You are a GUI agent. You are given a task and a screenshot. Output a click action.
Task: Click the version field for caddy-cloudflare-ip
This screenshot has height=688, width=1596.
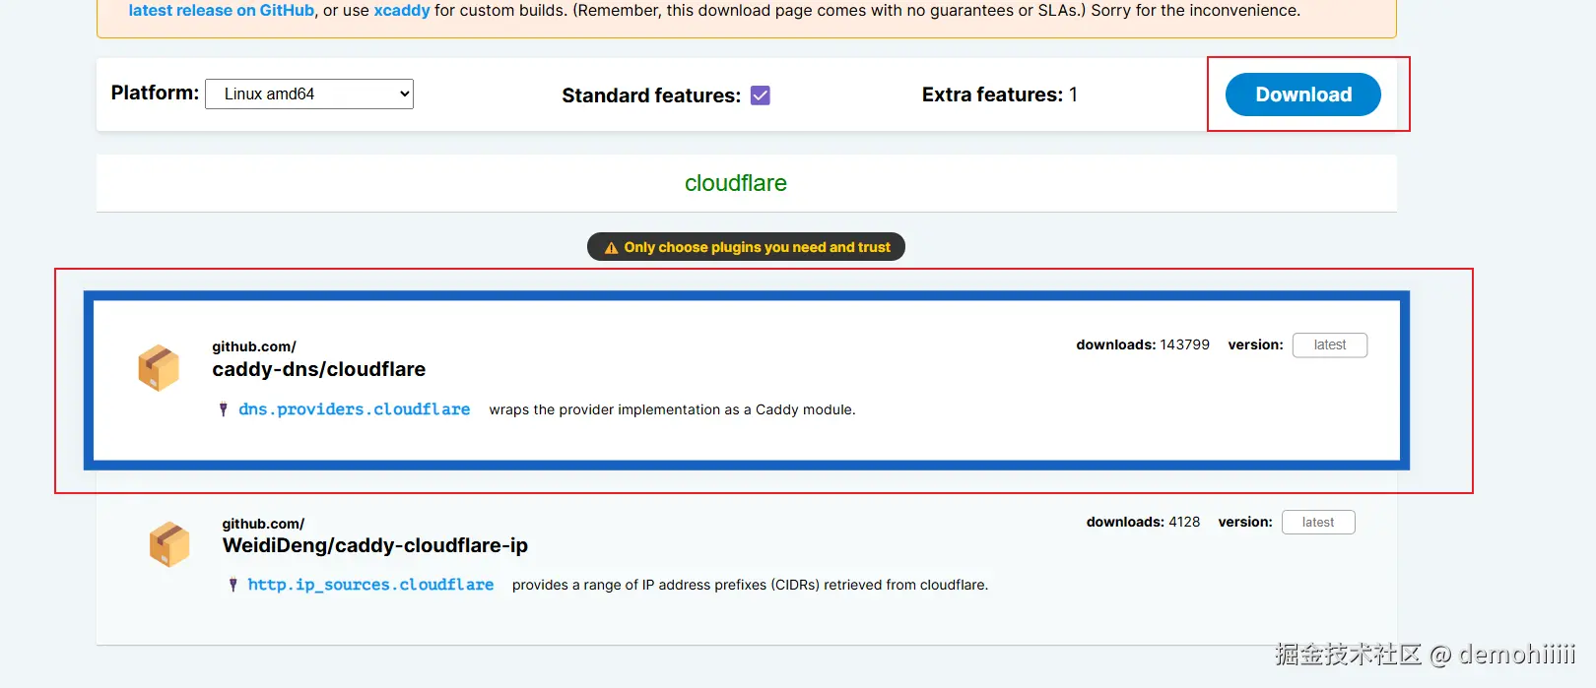click(x=1318, y=523)
